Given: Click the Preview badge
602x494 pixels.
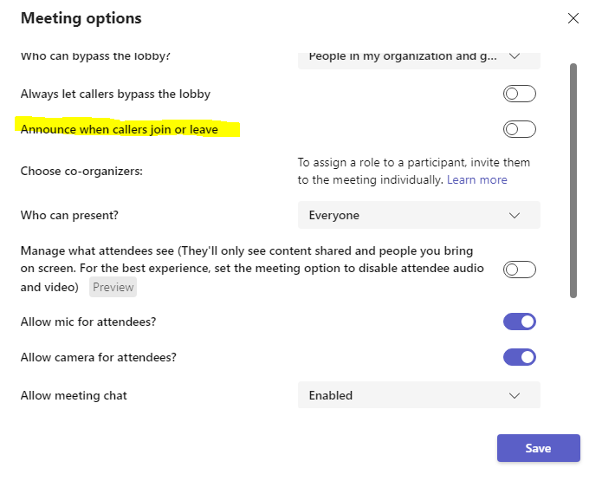Looking at the screenshot, I should 113,287.
